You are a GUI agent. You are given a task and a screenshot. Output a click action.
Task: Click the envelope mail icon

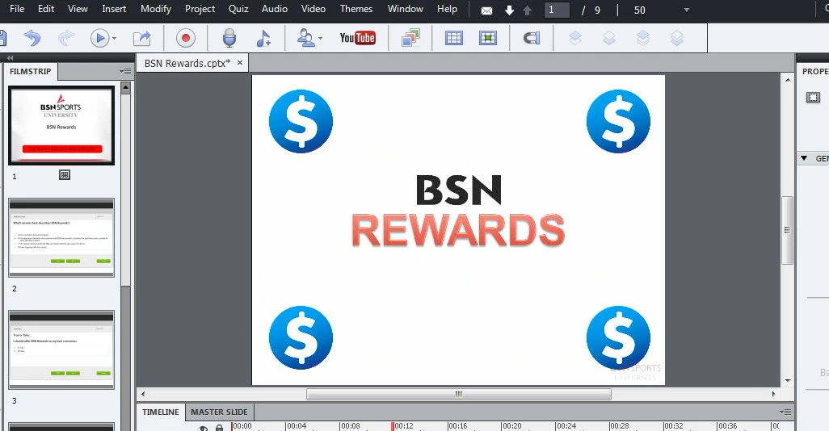tap(487, 10)
